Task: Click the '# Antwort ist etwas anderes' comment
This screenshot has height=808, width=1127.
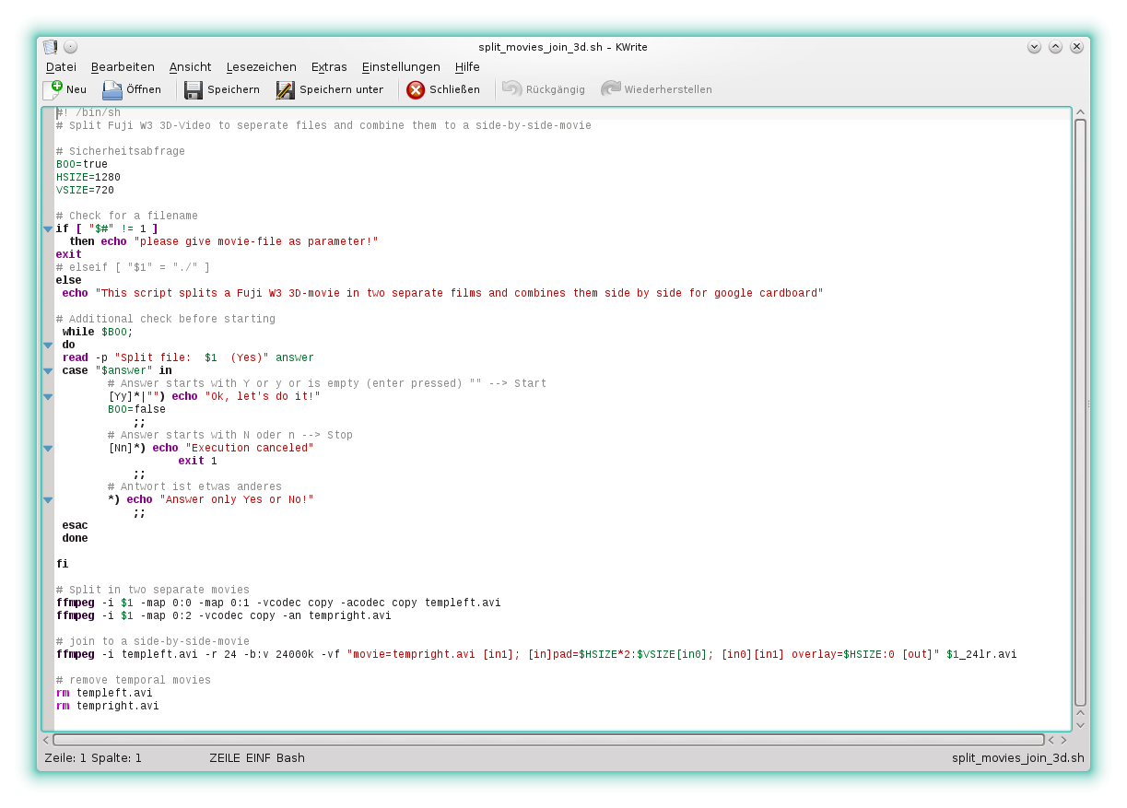Action: [x=194, y=486]
